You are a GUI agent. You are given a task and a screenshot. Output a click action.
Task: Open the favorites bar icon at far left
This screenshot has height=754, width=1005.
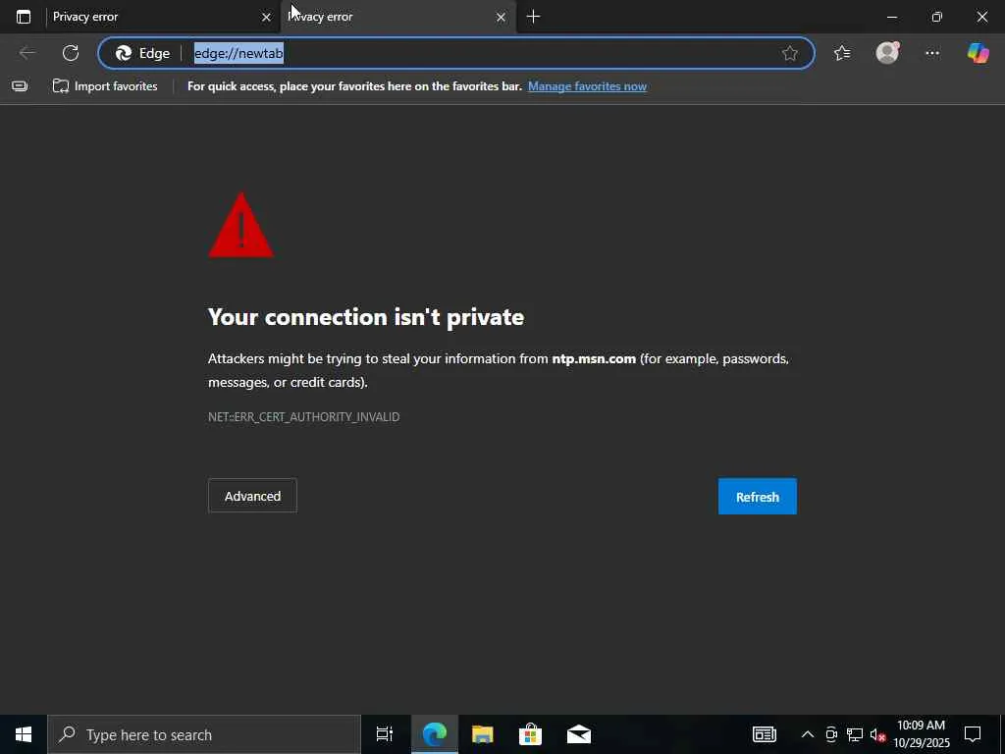click(20, 86)
